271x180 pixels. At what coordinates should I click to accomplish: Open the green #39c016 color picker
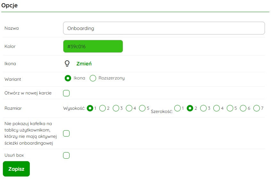point(93,46)
